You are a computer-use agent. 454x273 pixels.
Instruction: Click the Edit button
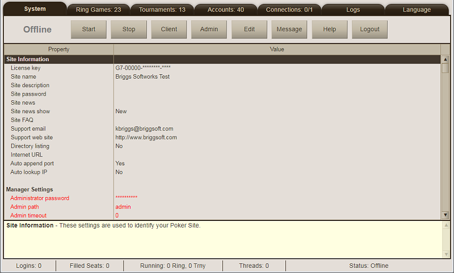click(249, 29)
